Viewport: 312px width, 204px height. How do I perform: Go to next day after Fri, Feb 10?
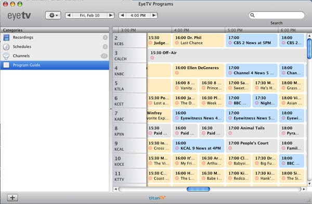pyautogui.click(x=111, y=15)
